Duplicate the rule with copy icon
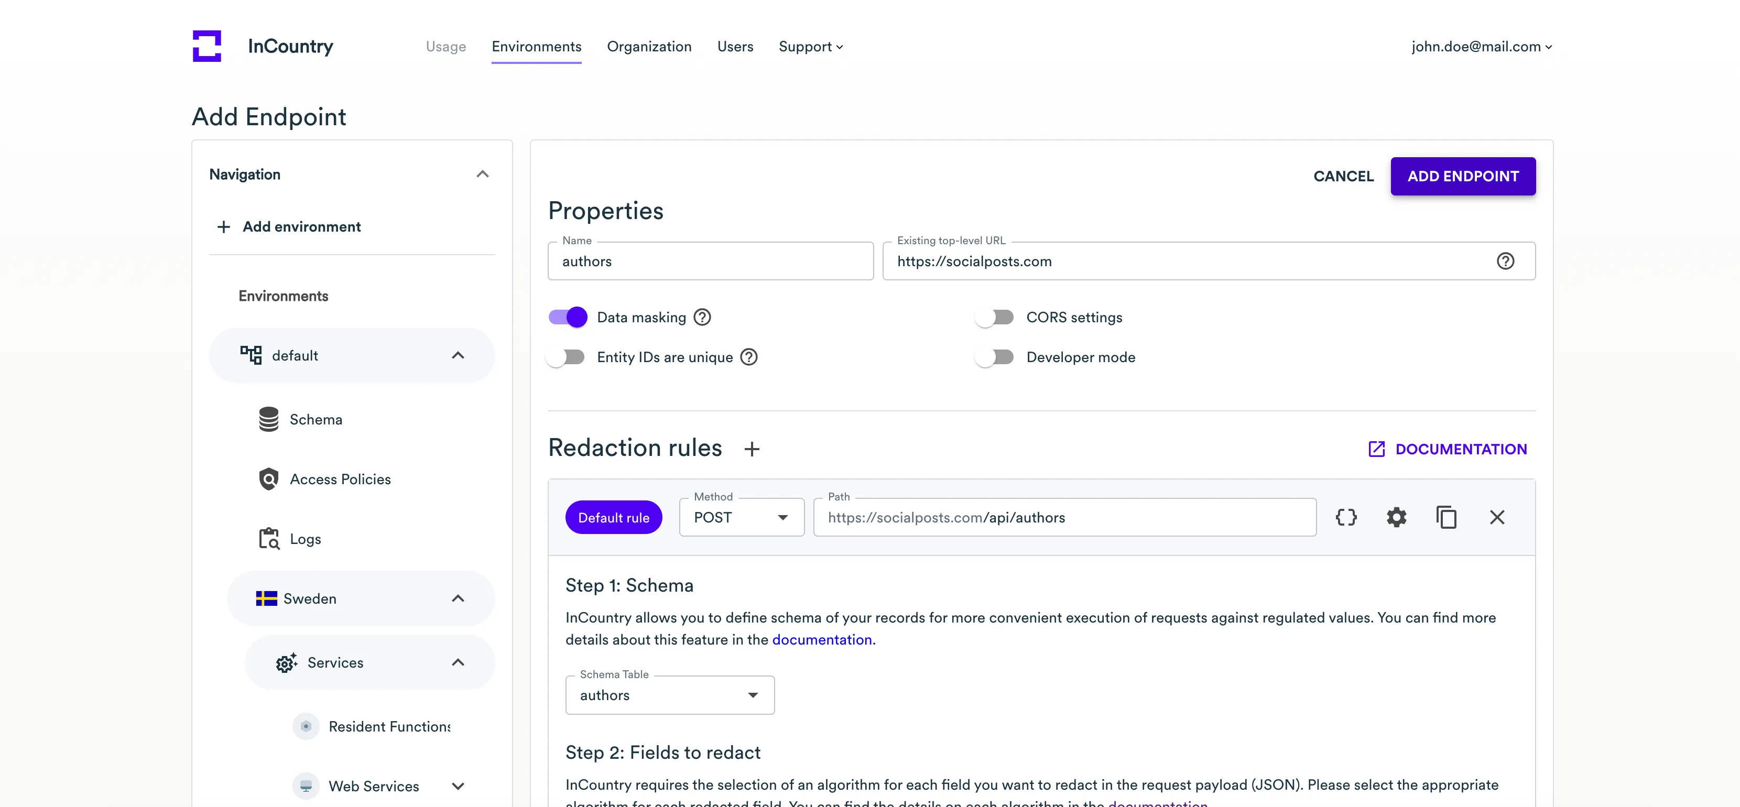The width and height of the screenshot is (1740, 807). [x=1446, y=517]
